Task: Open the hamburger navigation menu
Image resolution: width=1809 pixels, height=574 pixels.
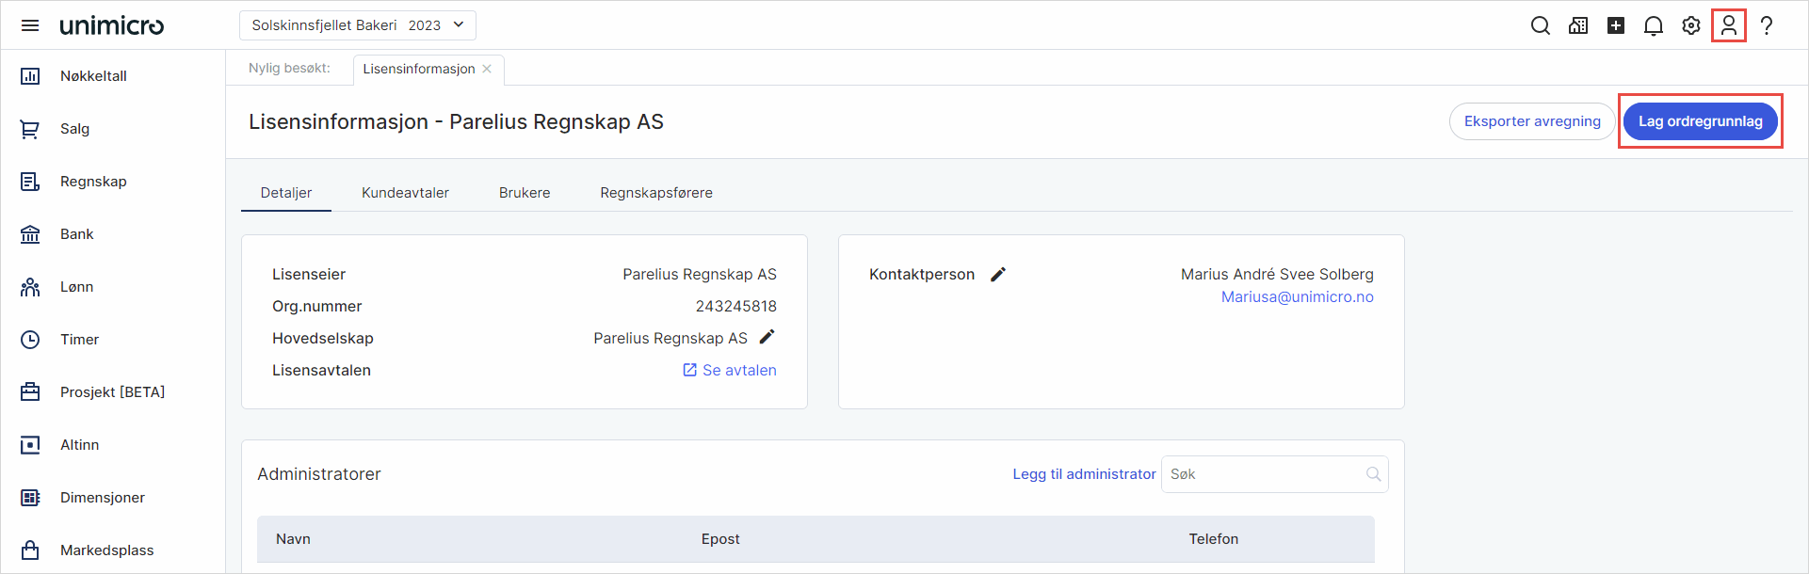Action: (30, 25)
